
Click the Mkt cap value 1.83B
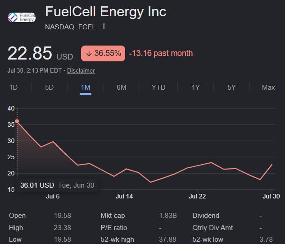[x=168, y=216]
